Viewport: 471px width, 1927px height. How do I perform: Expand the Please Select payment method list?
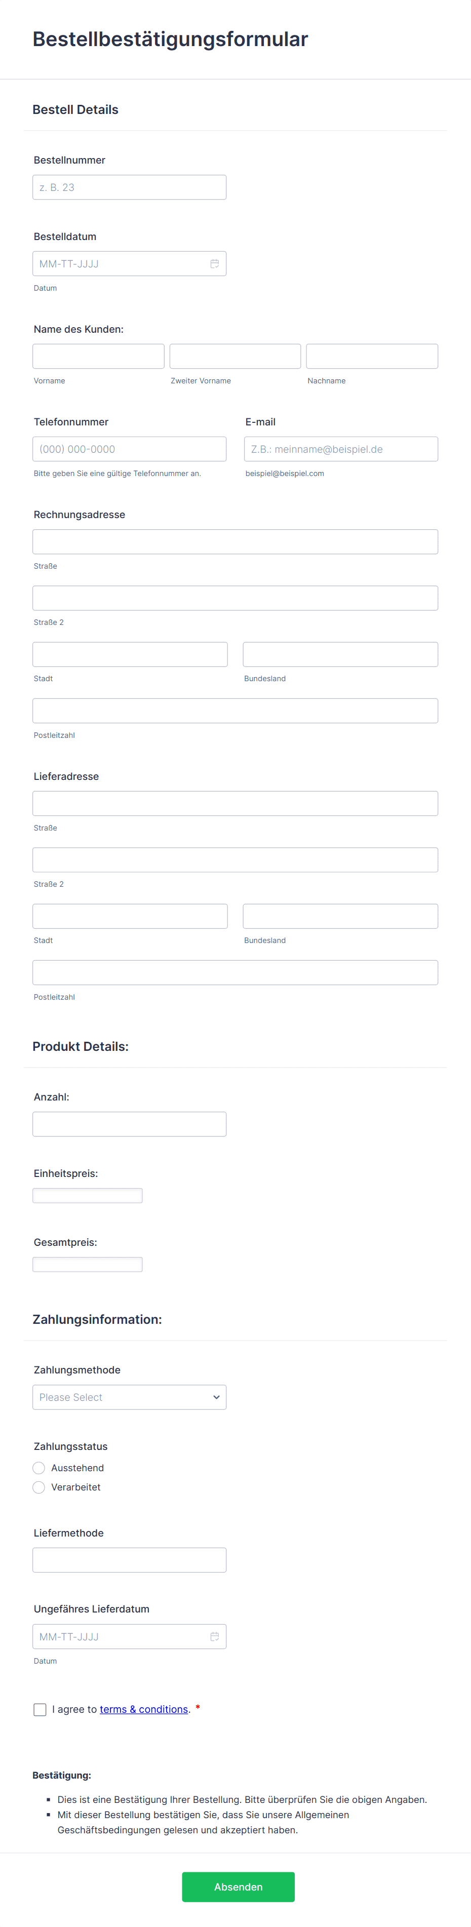(x=129, y=1397)
